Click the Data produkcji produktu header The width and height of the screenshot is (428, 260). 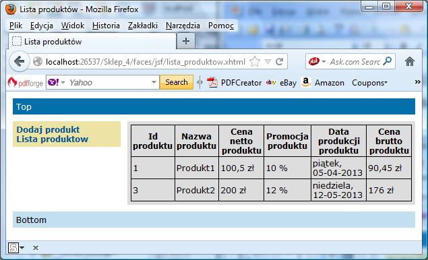[x=339, y=141]
